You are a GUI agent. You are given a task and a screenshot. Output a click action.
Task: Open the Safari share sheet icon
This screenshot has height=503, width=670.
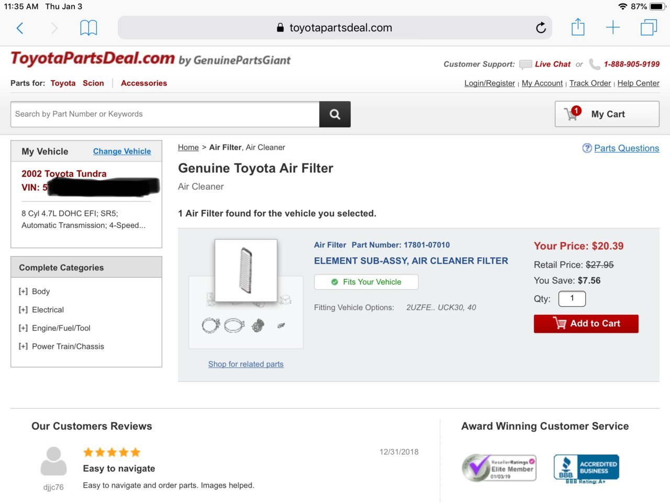[578, 27]
